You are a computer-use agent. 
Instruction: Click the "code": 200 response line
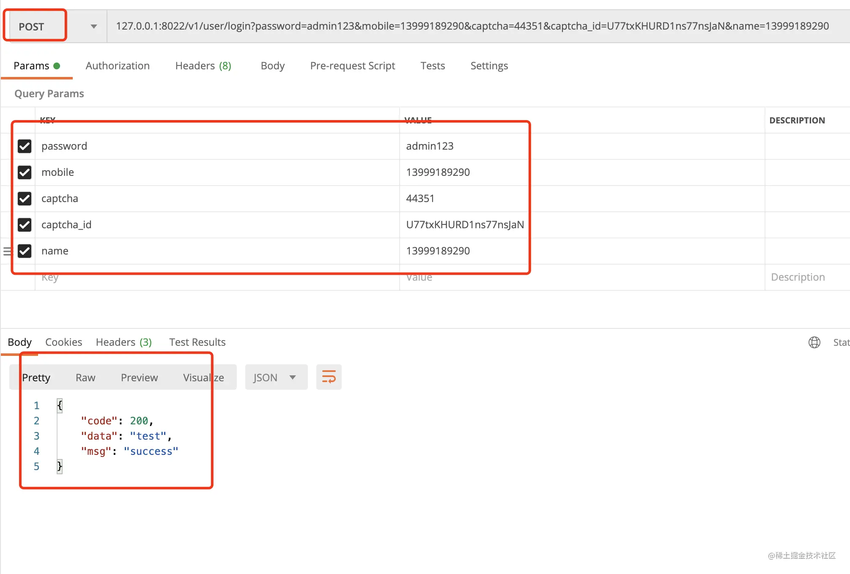pyautogui.click(x=117, y=421)
